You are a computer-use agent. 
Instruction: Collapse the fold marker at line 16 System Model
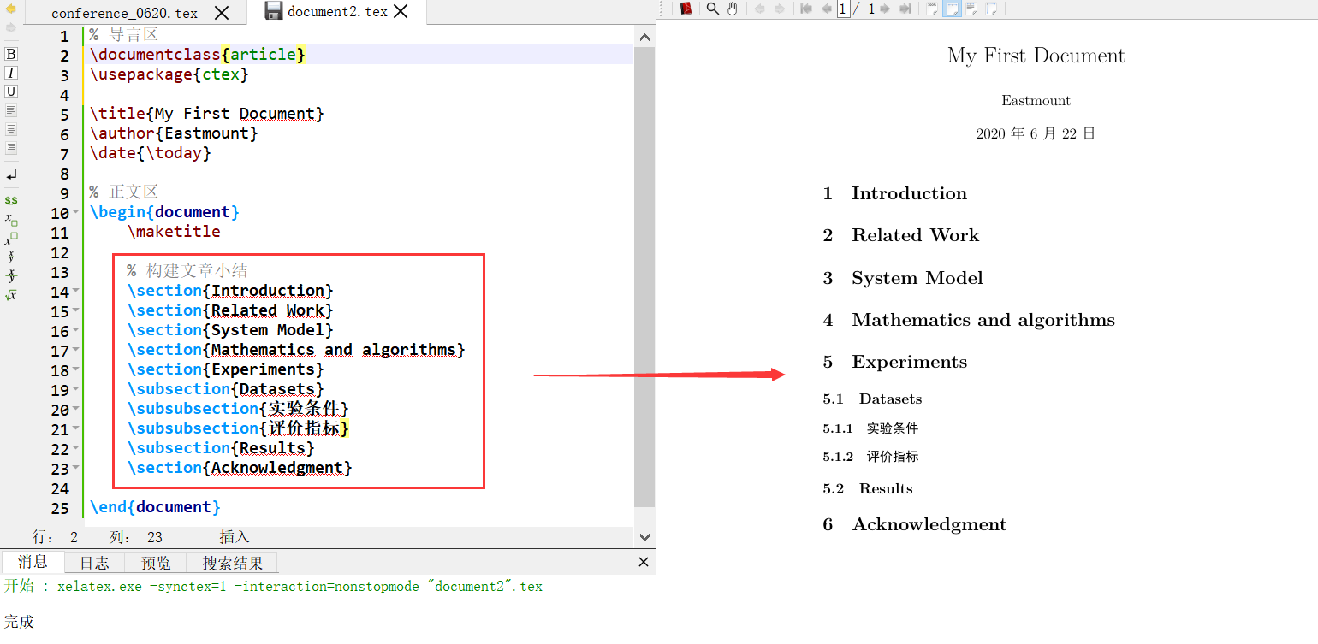click(76, 331)
